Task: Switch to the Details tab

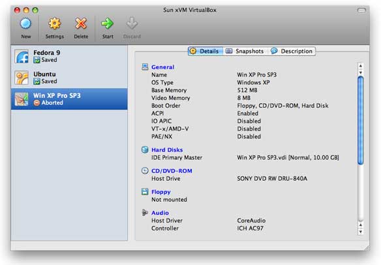Action: pyautogui.click(x=206, y=51)
